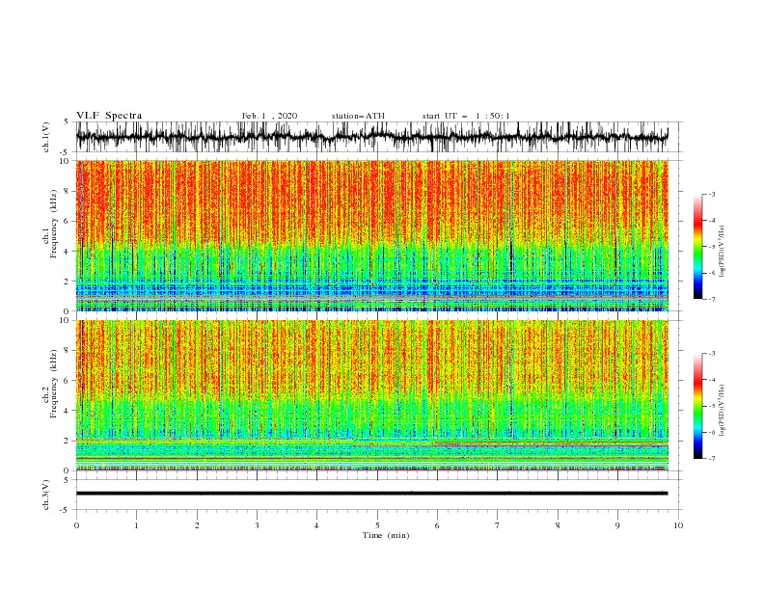Click the "-5" voltage tick of ch.1(V) axis
The height and width of the screenshot is (590, 764).
click(66, 152)
